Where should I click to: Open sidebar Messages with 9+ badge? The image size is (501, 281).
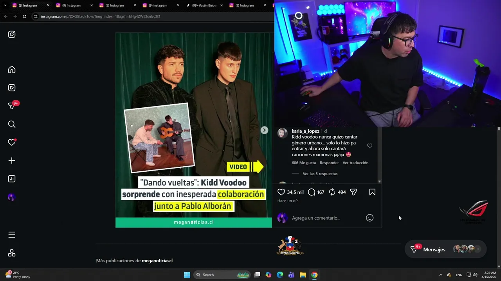[12, 106]
